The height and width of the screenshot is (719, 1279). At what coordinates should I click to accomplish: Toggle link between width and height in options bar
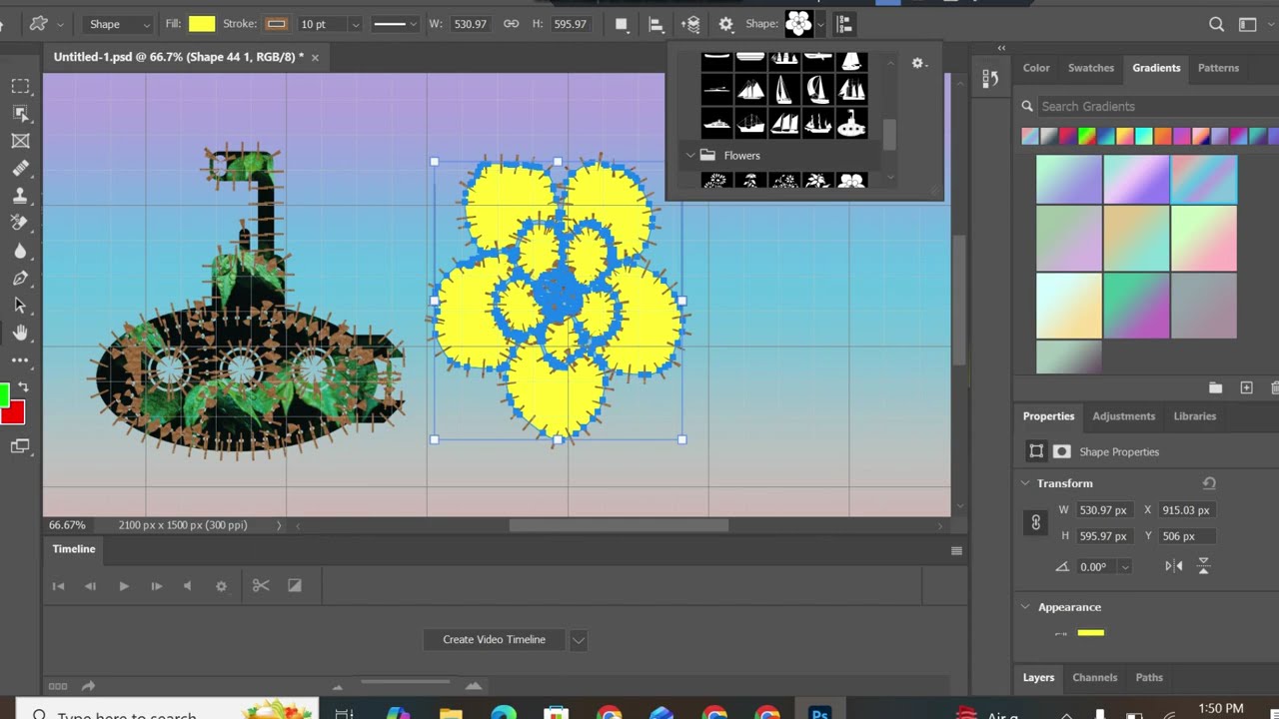511,24
